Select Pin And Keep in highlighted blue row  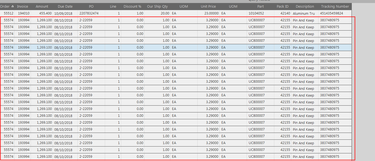(303, 47)
